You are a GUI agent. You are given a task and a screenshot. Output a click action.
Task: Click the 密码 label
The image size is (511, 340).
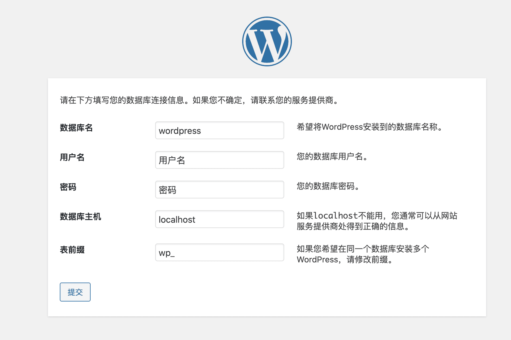coord(68,187)
